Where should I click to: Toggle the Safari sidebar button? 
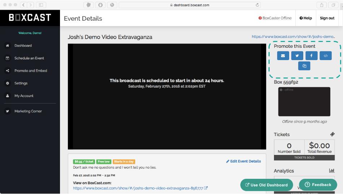pyautogui.click(x=41, y=5)
